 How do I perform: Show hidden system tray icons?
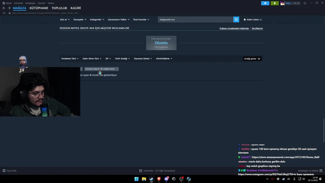click(x=267, y=179)
